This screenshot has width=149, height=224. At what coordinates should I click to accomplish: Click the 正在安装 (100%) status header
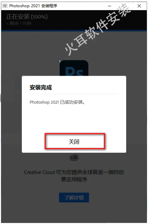(x=27, y=17)
